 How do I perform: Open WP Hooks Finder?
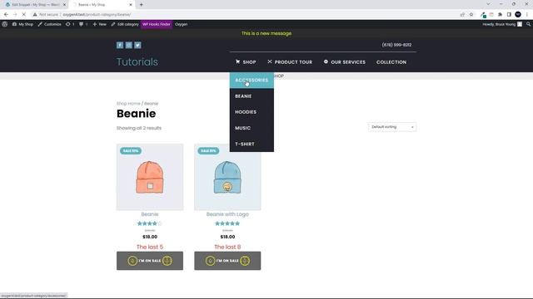[x=157, y=24]
